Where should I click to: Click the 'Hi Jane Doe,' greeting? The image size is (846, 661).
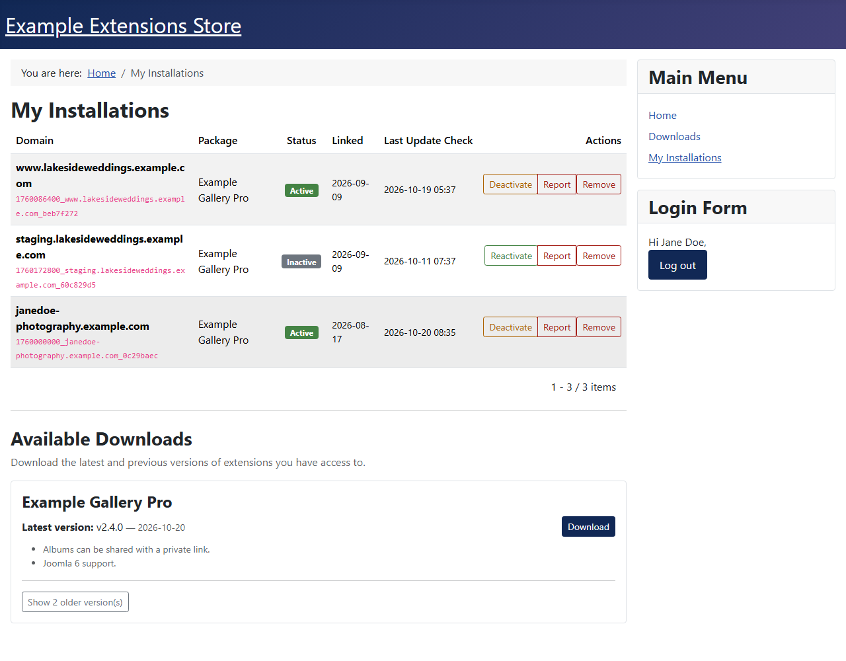point(677,242)
